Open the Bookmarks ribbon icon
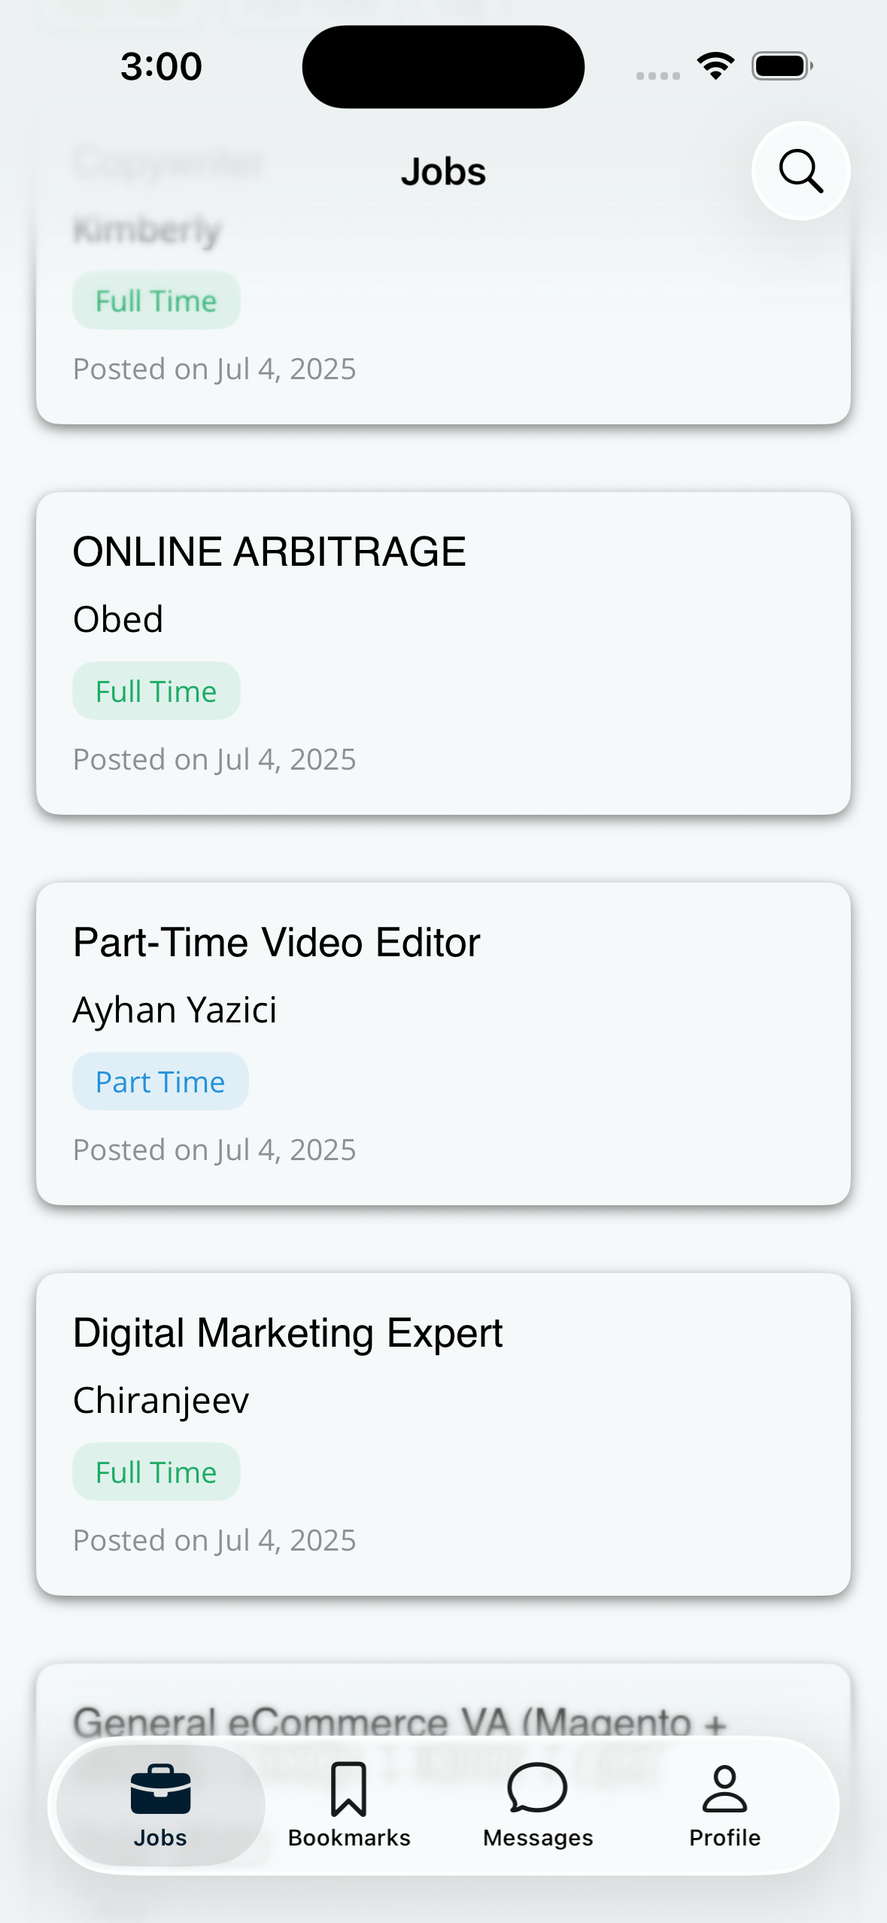 coord(348,1790)
